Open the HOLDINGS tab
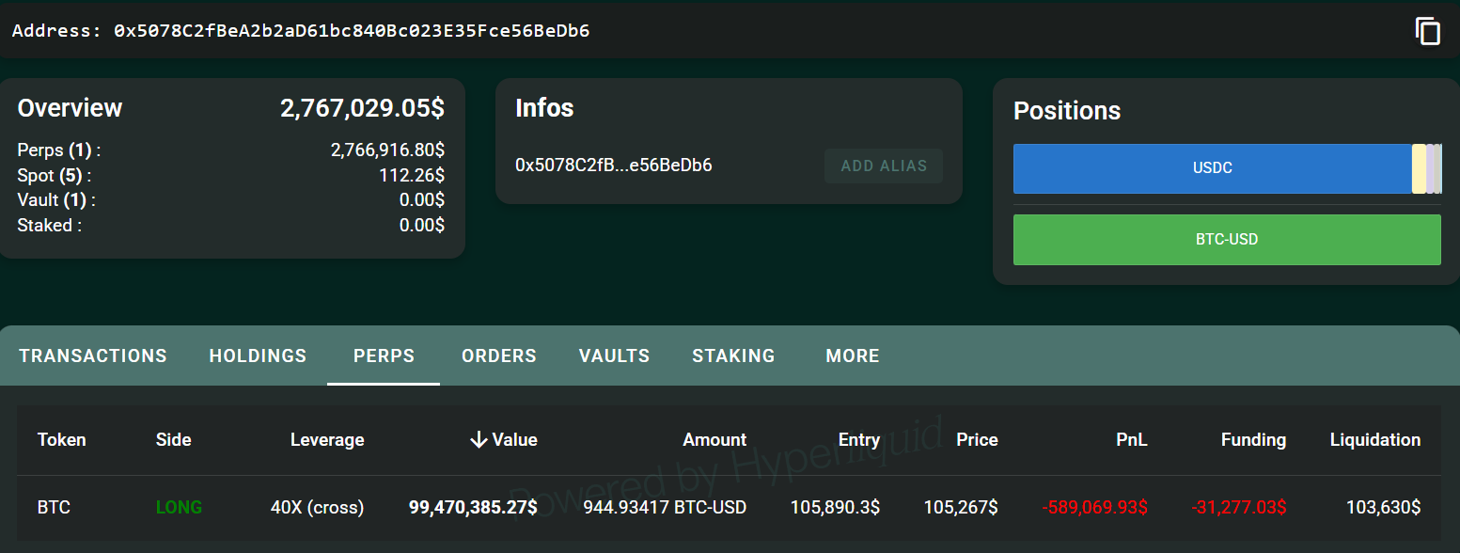The image size is (1460, 553). (x=257, y=355)
